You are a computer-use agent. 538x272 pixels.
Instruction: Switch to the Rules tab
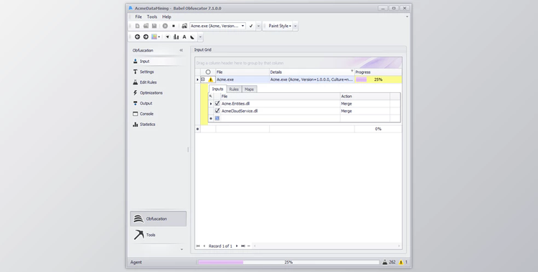coord(234,89)
